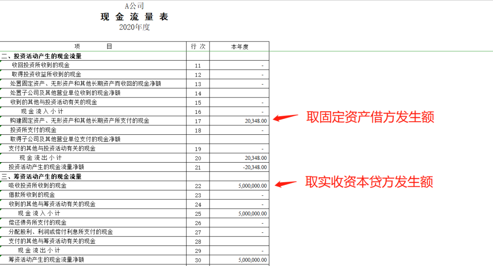Click line number 30 cell
The image size is (493, 266).
198,260
